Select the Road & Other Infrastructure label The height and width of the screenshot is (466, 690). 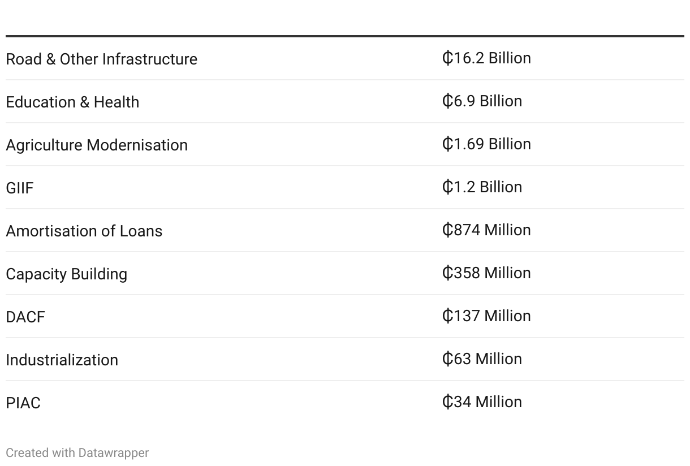[x=102, y=59]
